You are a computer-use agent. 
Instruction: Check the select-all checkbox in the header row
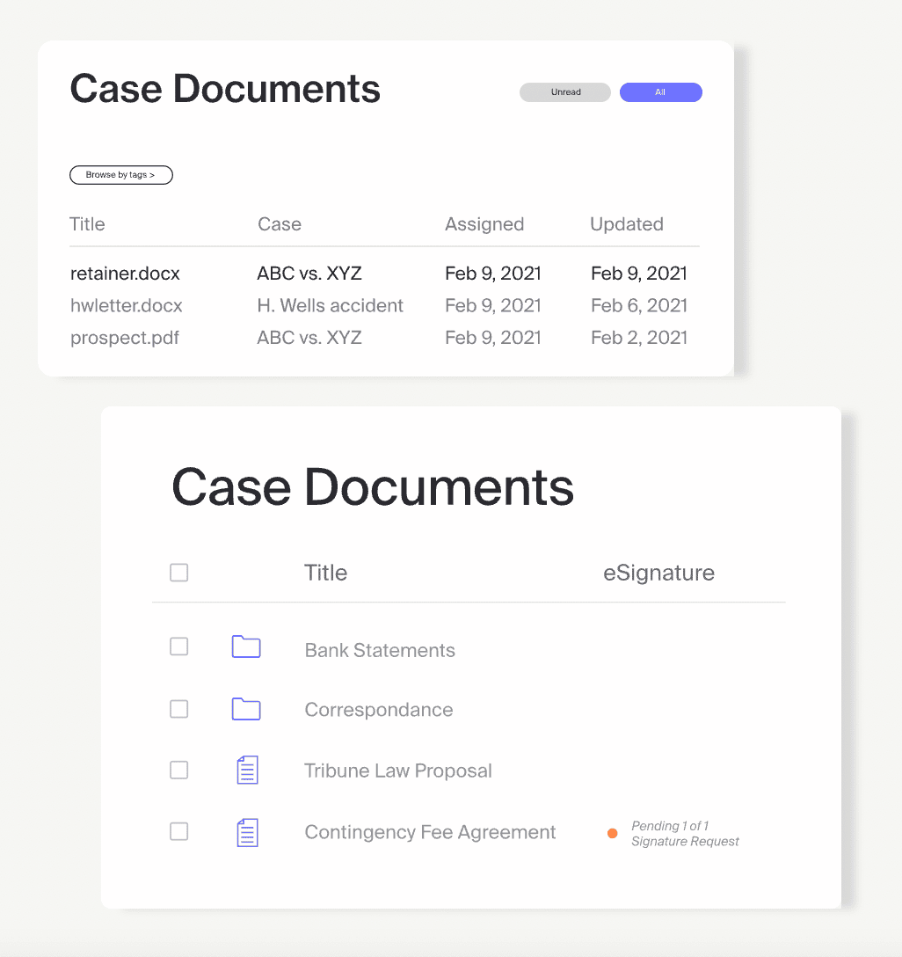coord(178,572)
